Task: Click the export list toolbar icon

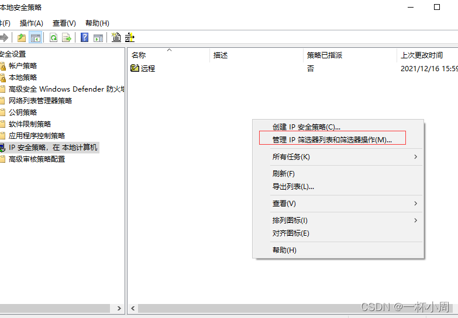Action: pyautogui.click(x=67, y=37)
